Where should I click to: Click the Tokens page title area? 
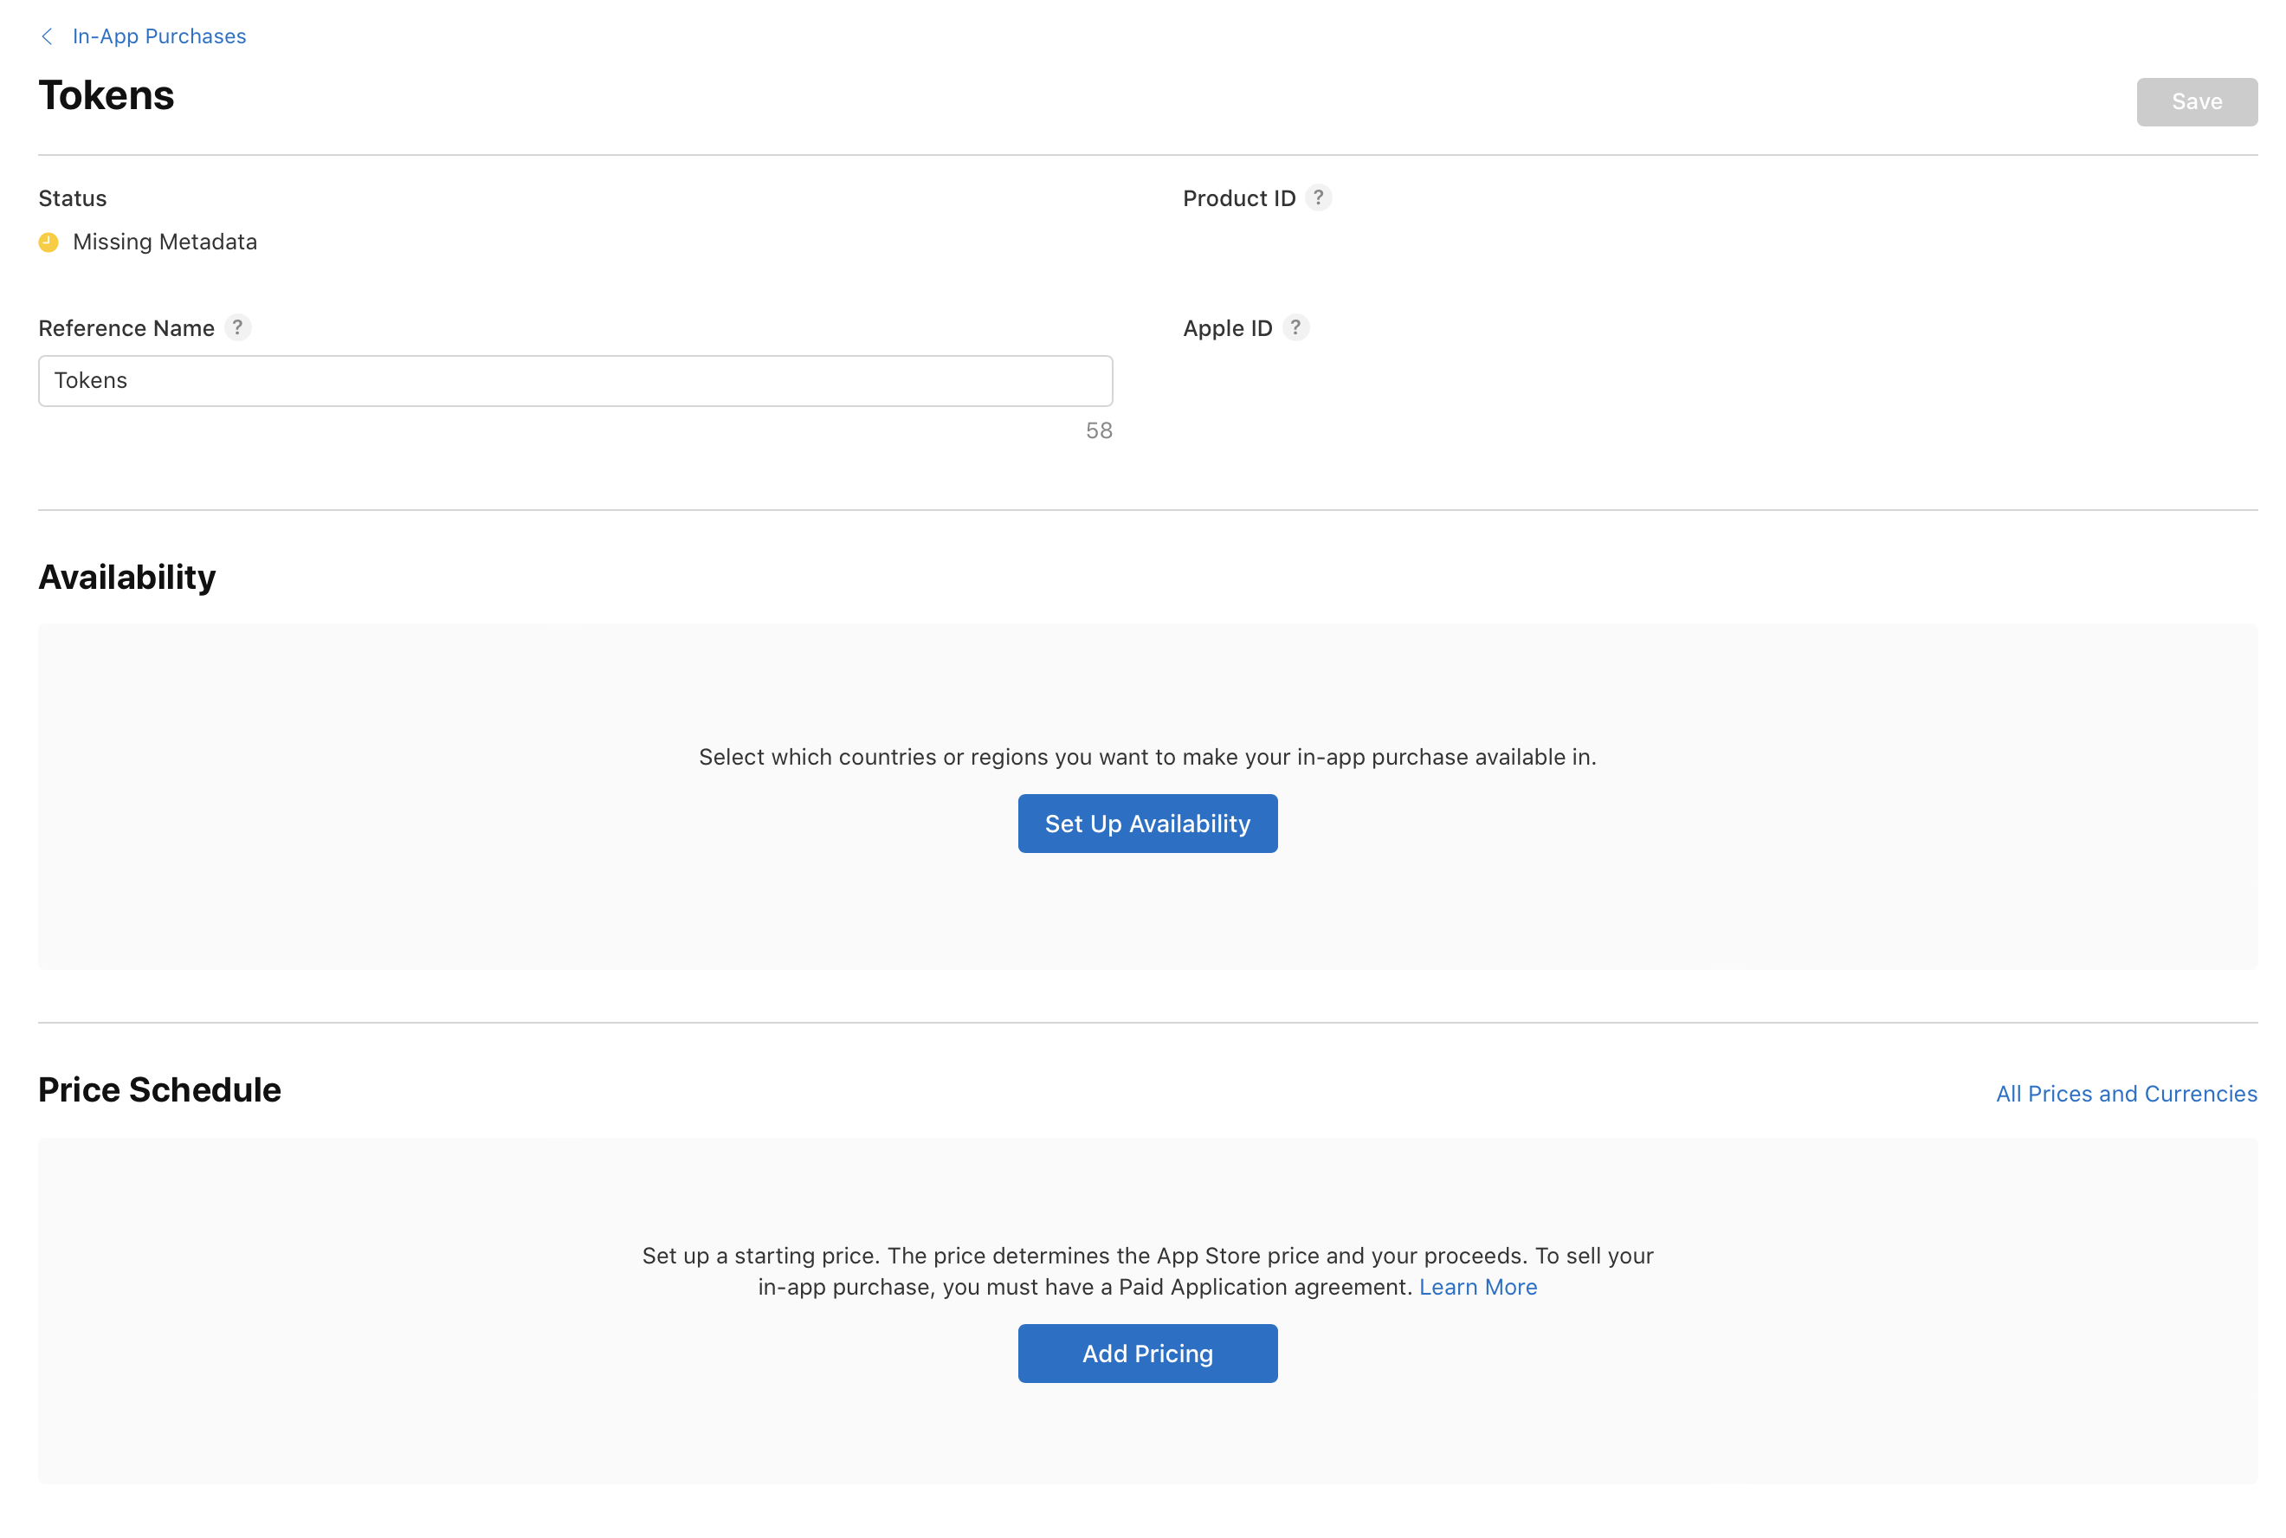(107, 94)
